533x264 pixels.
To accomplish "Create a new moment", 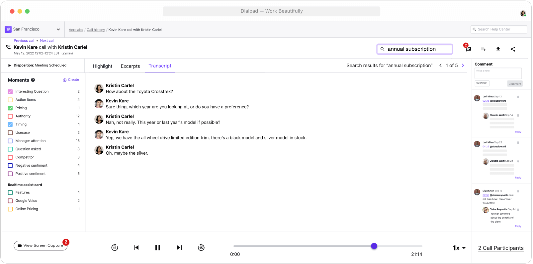I will (x=71, y=80).
